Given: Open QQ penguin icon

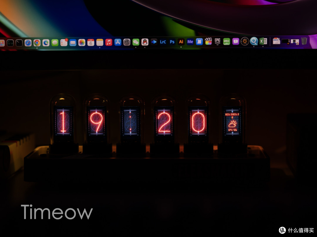Looking at the screenshot, I should click(x=145, y=42).
